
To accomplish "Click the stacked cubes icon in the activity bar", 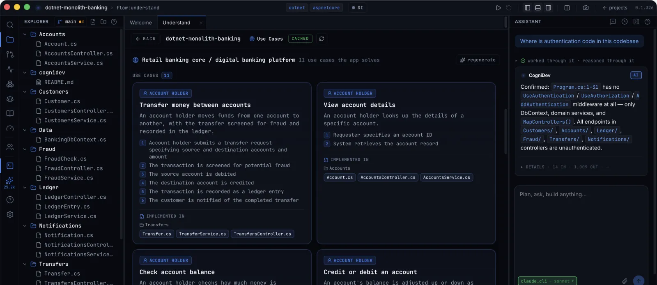I will coord(10,84).
